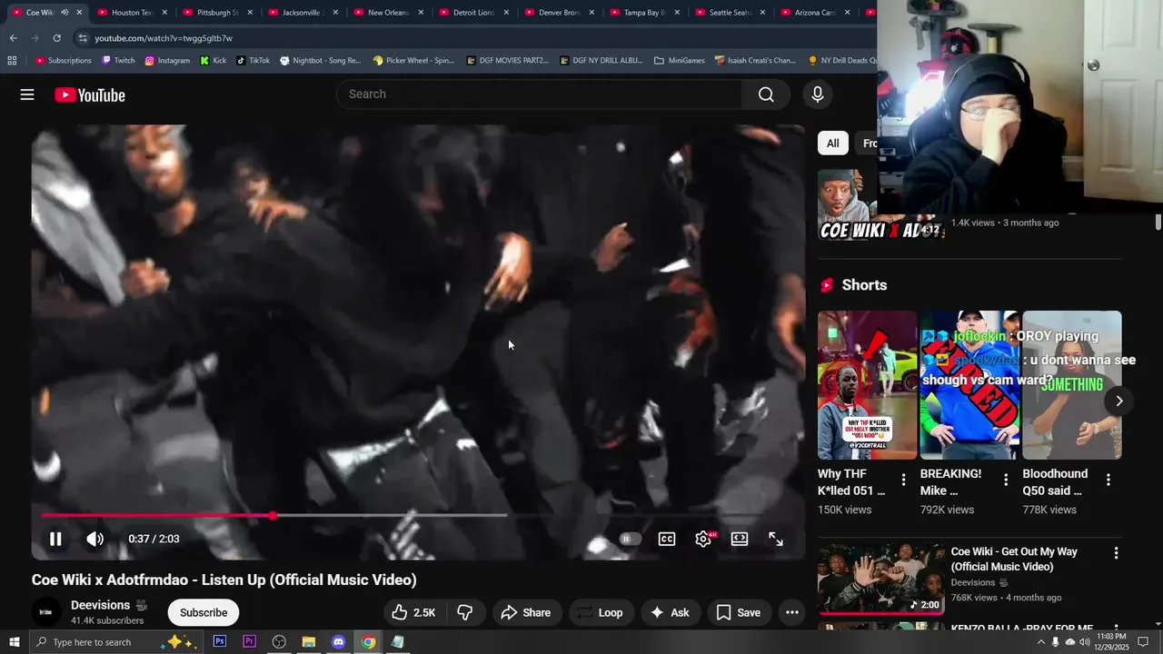Open the Kick bookmark
Viewport: 1163px width, 654px height.
(x=214, y=61)
